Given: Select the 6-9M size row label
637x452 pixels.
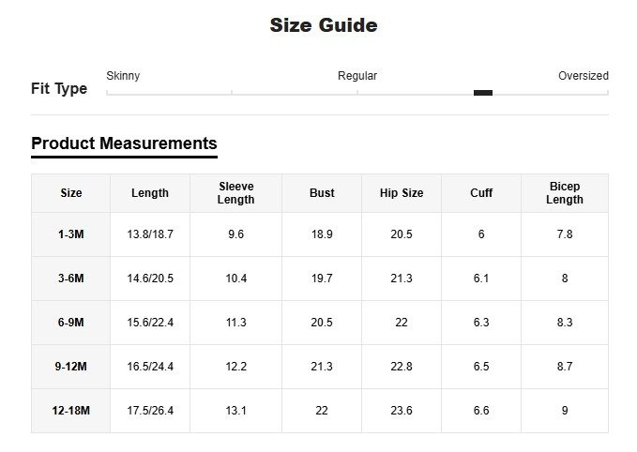Looking at the screenshot, I should click(71, 323).
